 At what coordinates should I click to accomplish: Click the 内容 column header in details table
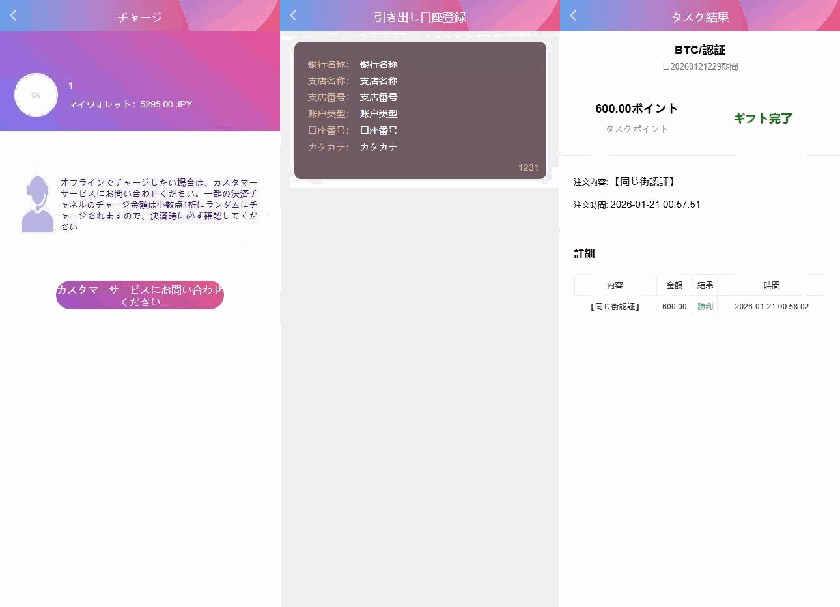[x=615, y=285]
